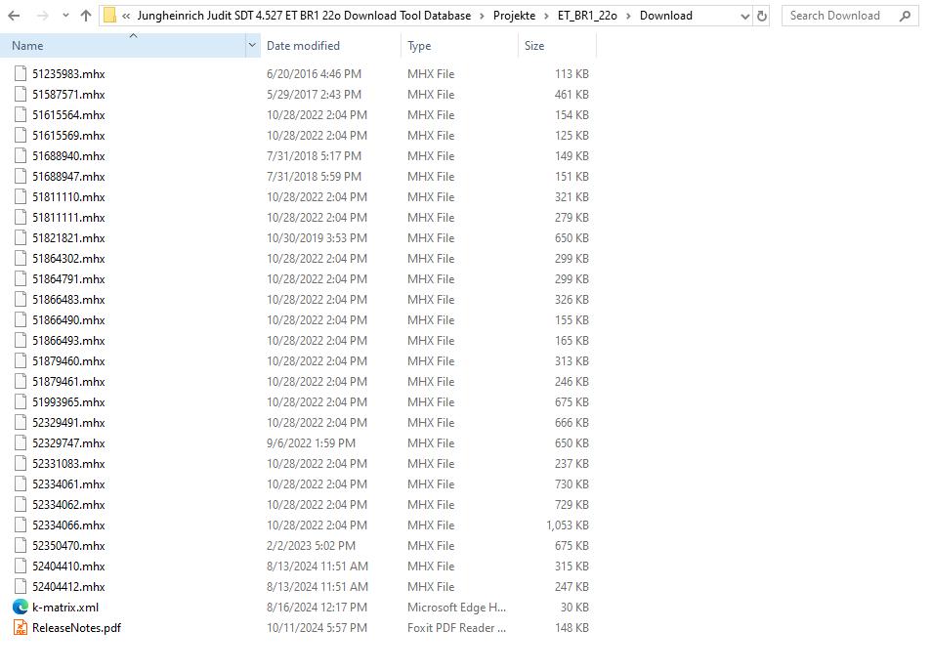Select file name 52329491.mhx
Viewport: 932px width, 672px height.
pos(68,423)
